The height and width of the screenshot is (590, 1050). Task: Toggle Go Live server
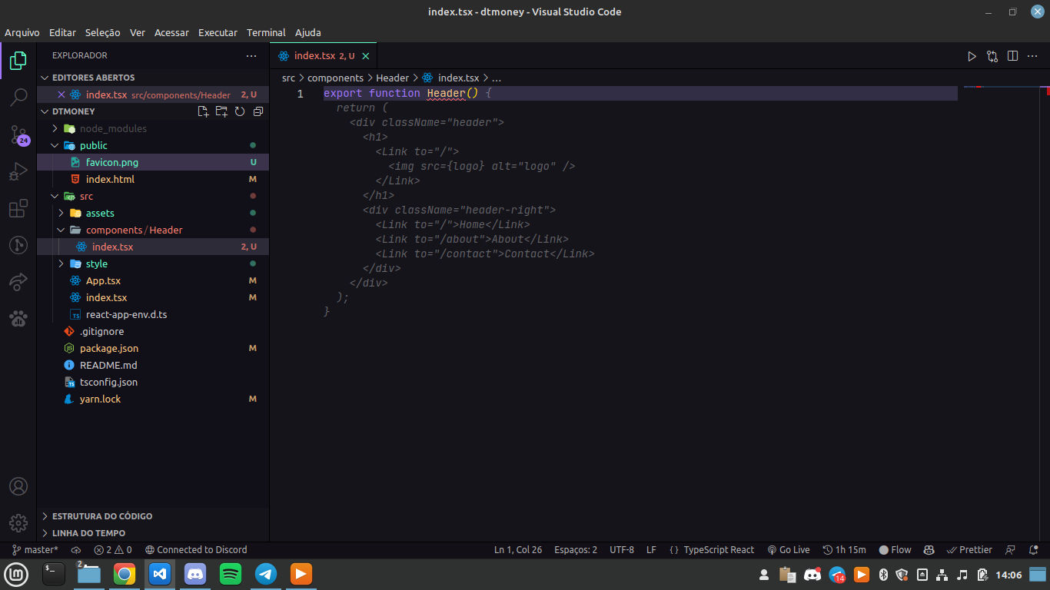(789, 550)
